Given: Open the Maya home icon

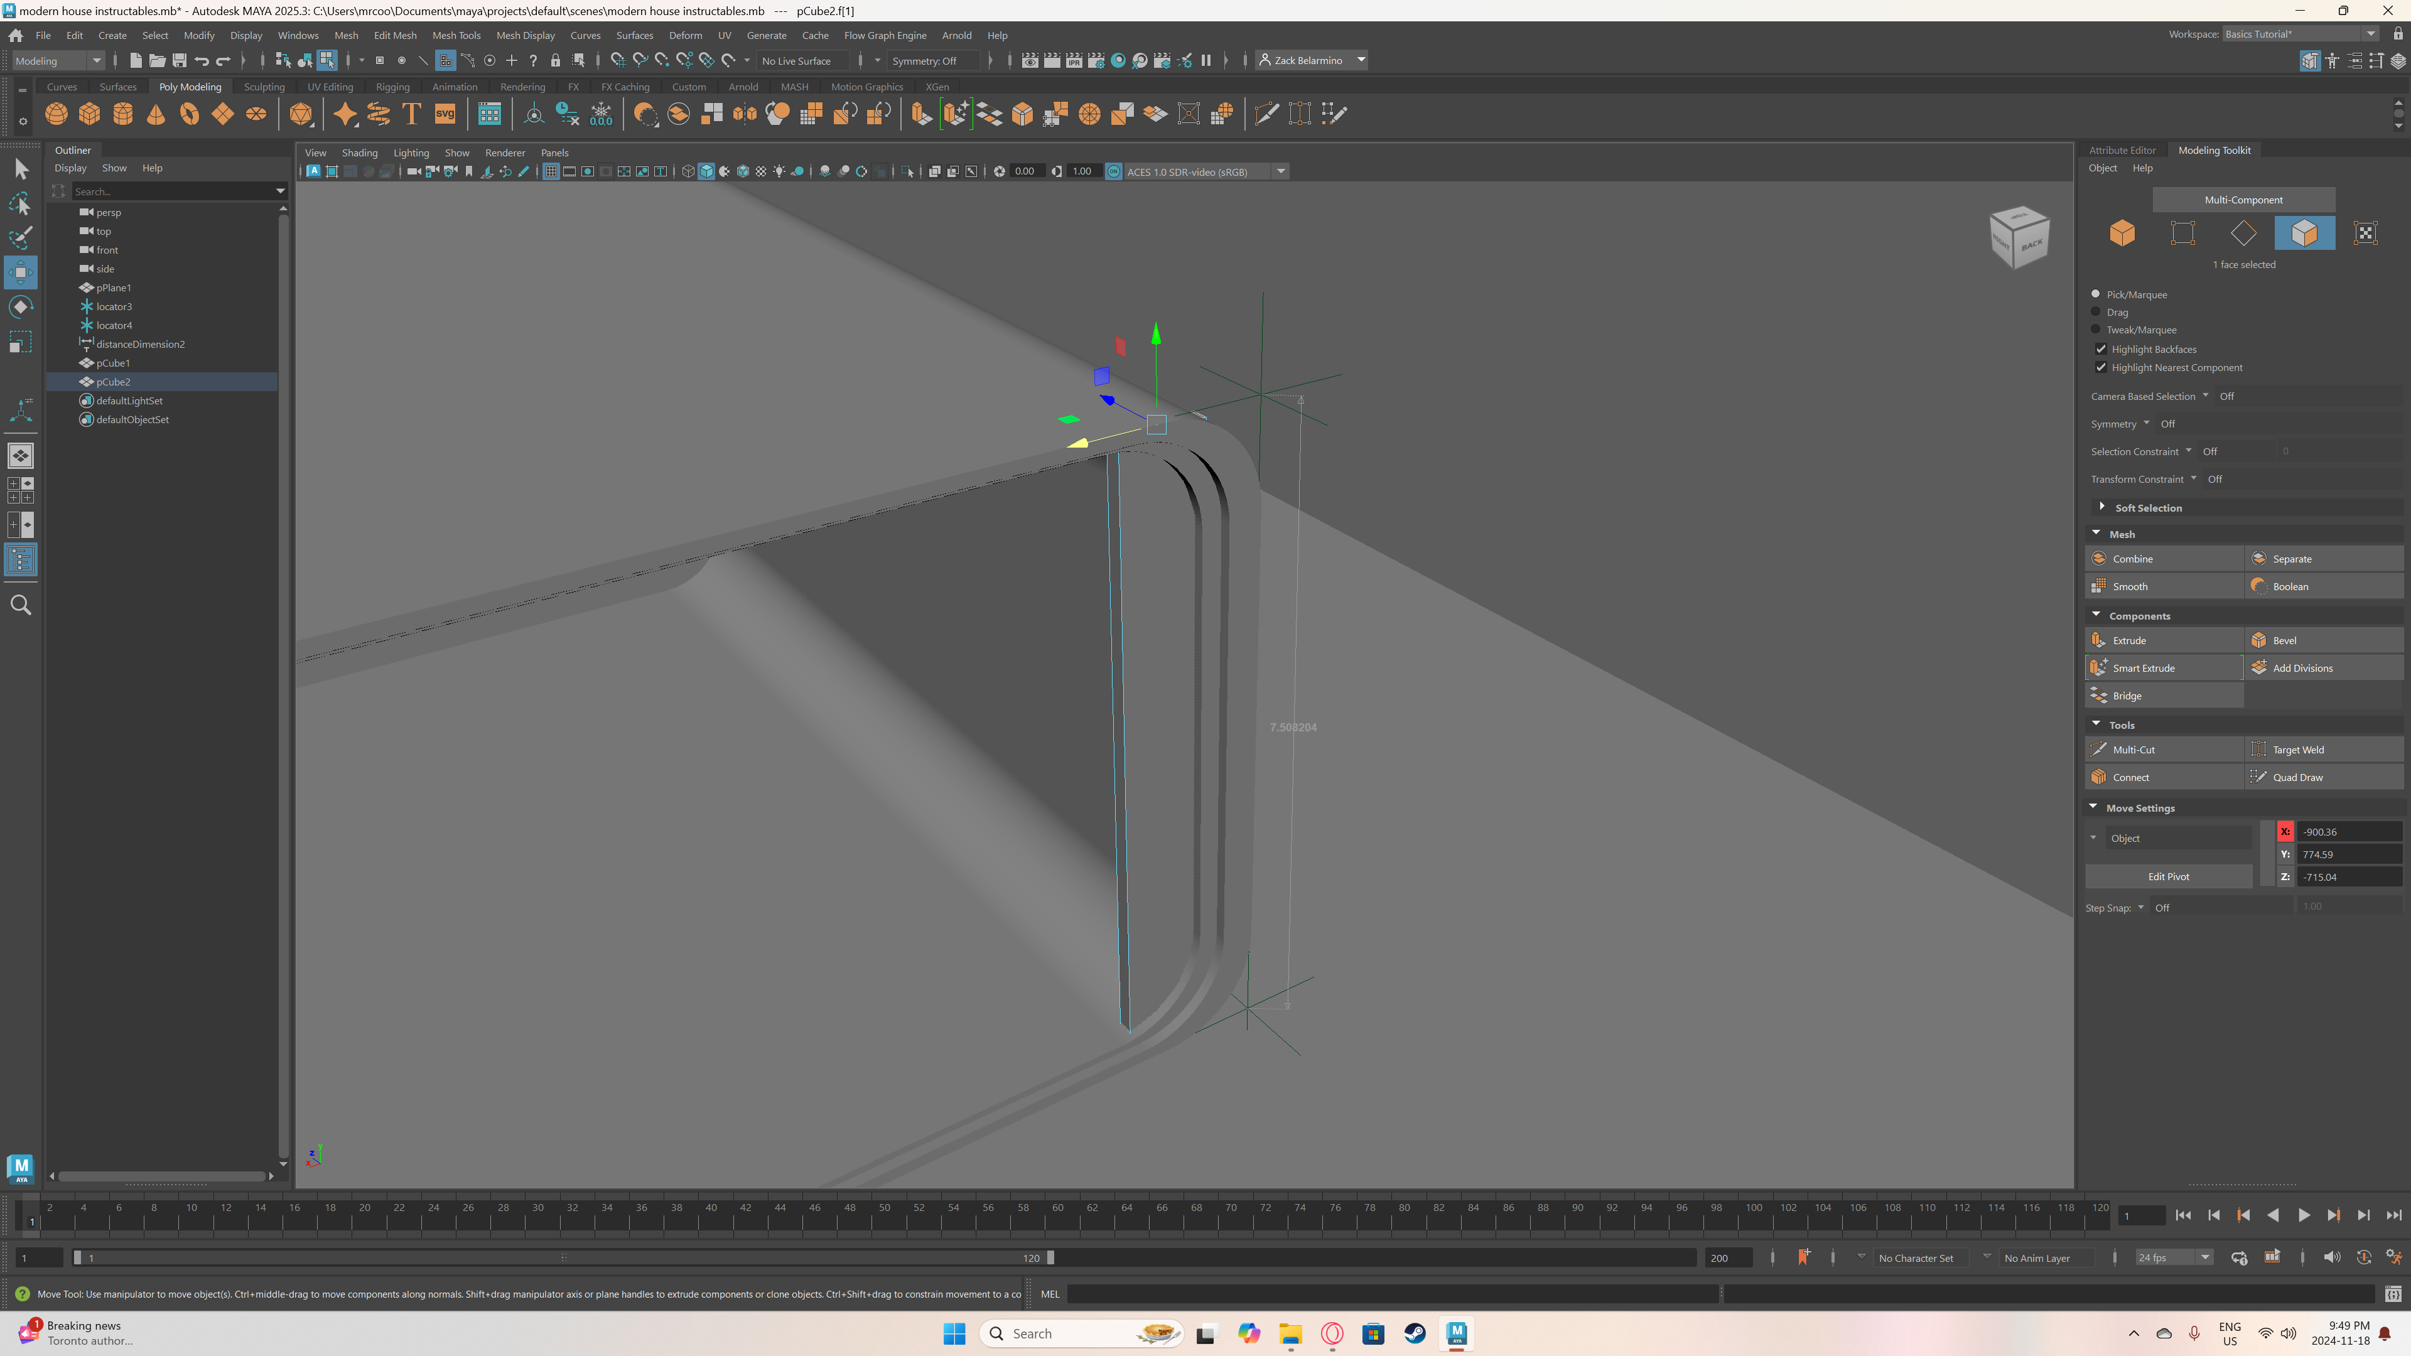Looking at the screenshot, I should pyautogui.click(x=16, y=36).
